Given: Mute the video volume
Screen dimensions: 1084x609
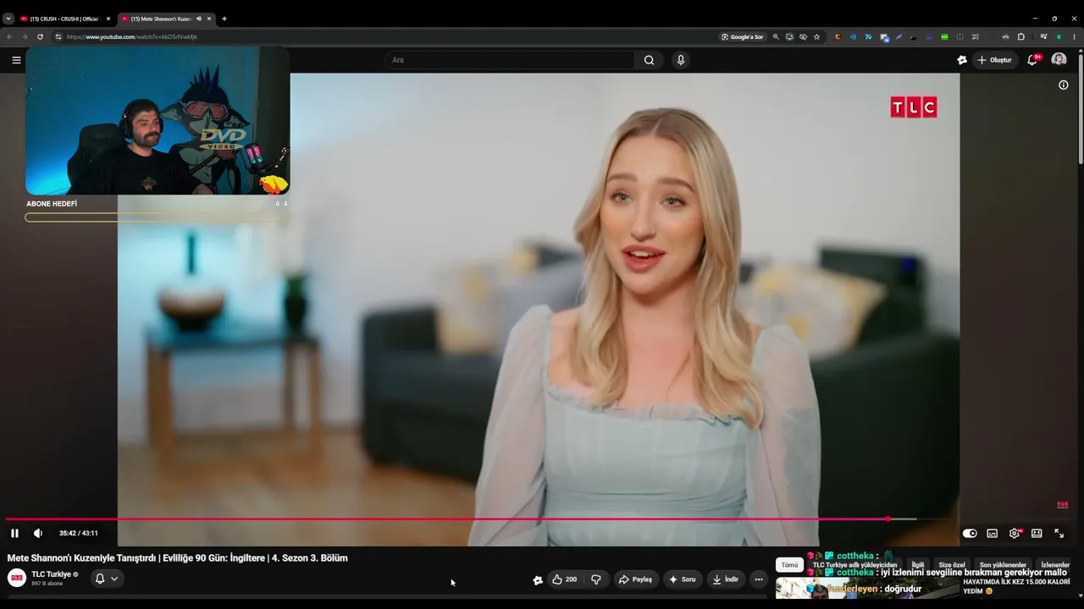Looking at the screenshot, I should (38, 533).
